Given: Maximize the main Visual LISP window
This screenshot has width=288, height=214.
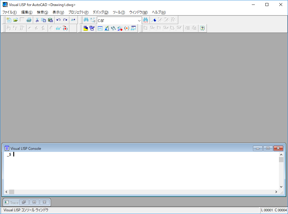Looking at the screenshot, I should point(267,5).
